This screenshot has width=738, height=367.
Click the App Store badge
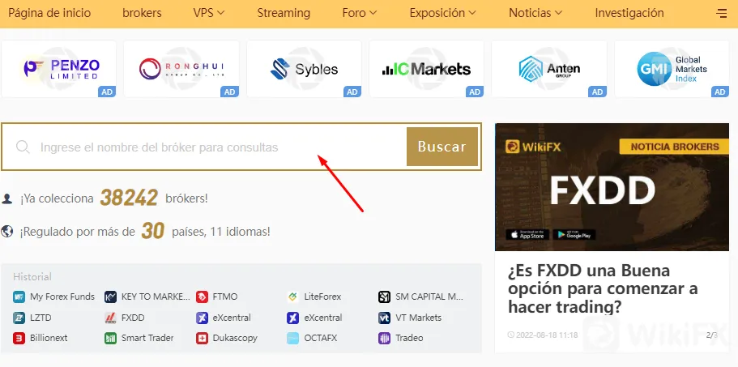pos(527,234)
